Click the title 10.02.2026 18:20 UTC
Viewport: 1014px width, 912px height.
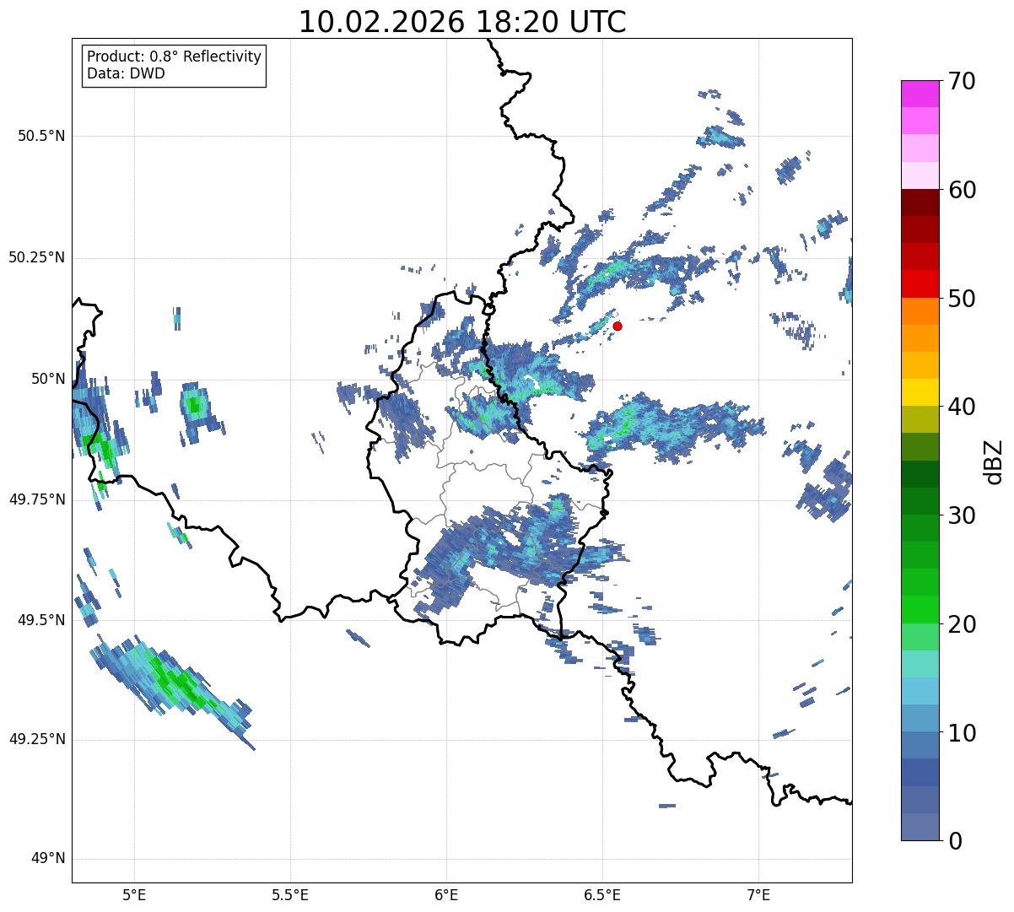point(462,22)
